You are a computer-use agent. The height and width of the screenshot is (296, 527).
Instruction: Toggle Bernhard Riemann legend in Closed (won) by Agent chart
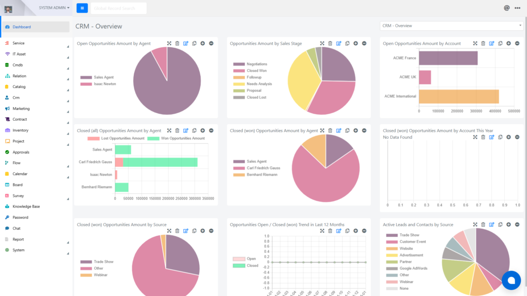pyautogui.click(x=255, y=175)
